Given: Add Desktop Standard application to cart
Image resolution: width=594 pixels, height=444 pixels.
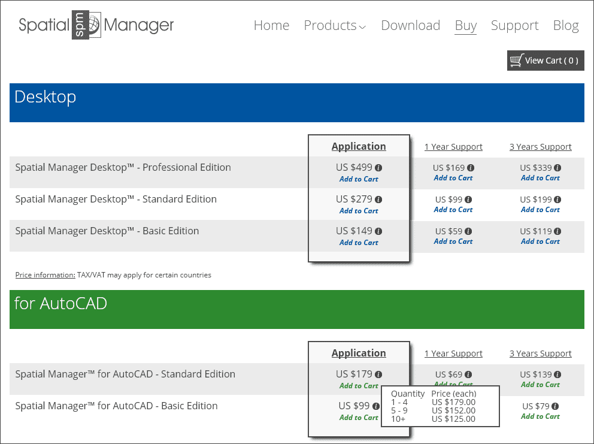Looking at the screenshot, I should 358,211.
